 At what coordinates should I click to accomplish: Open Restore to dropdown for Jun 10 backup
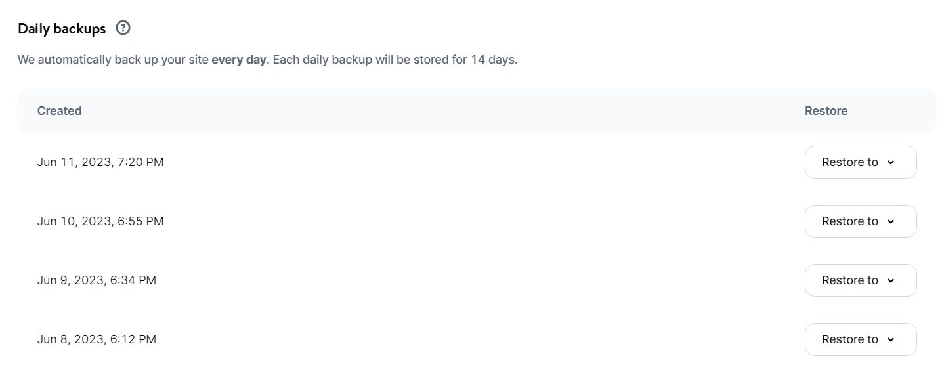tap(860, 221)
